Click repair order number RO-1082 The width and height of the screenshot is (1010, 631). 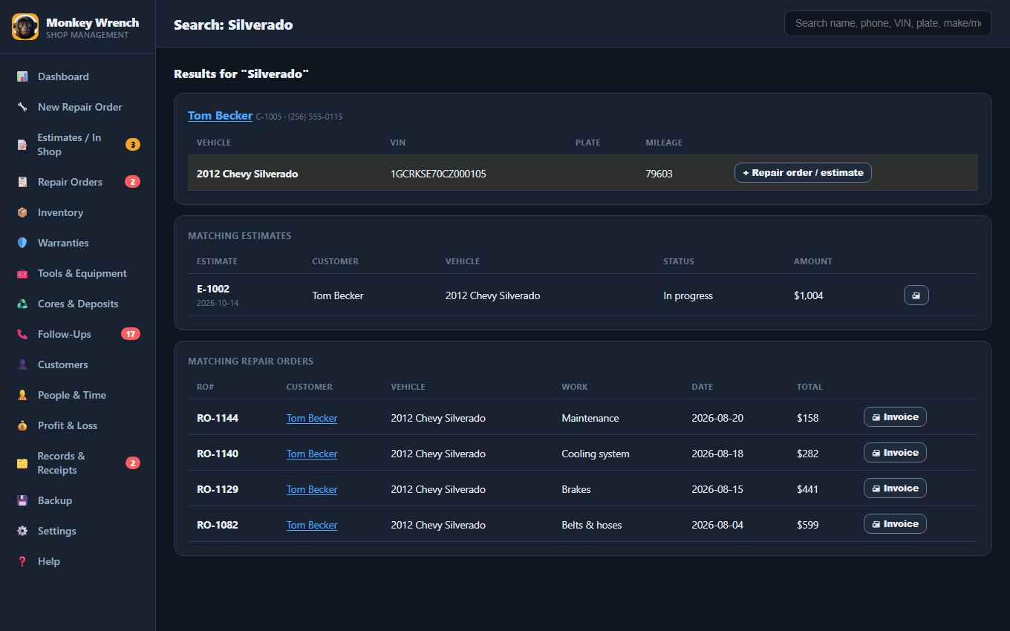pyautogui.click(x=218, y=525)
